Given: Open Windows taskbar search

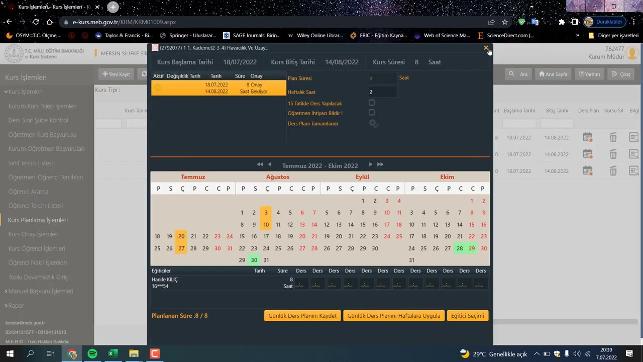Looking at the screenshot, I should click(30, 353).
